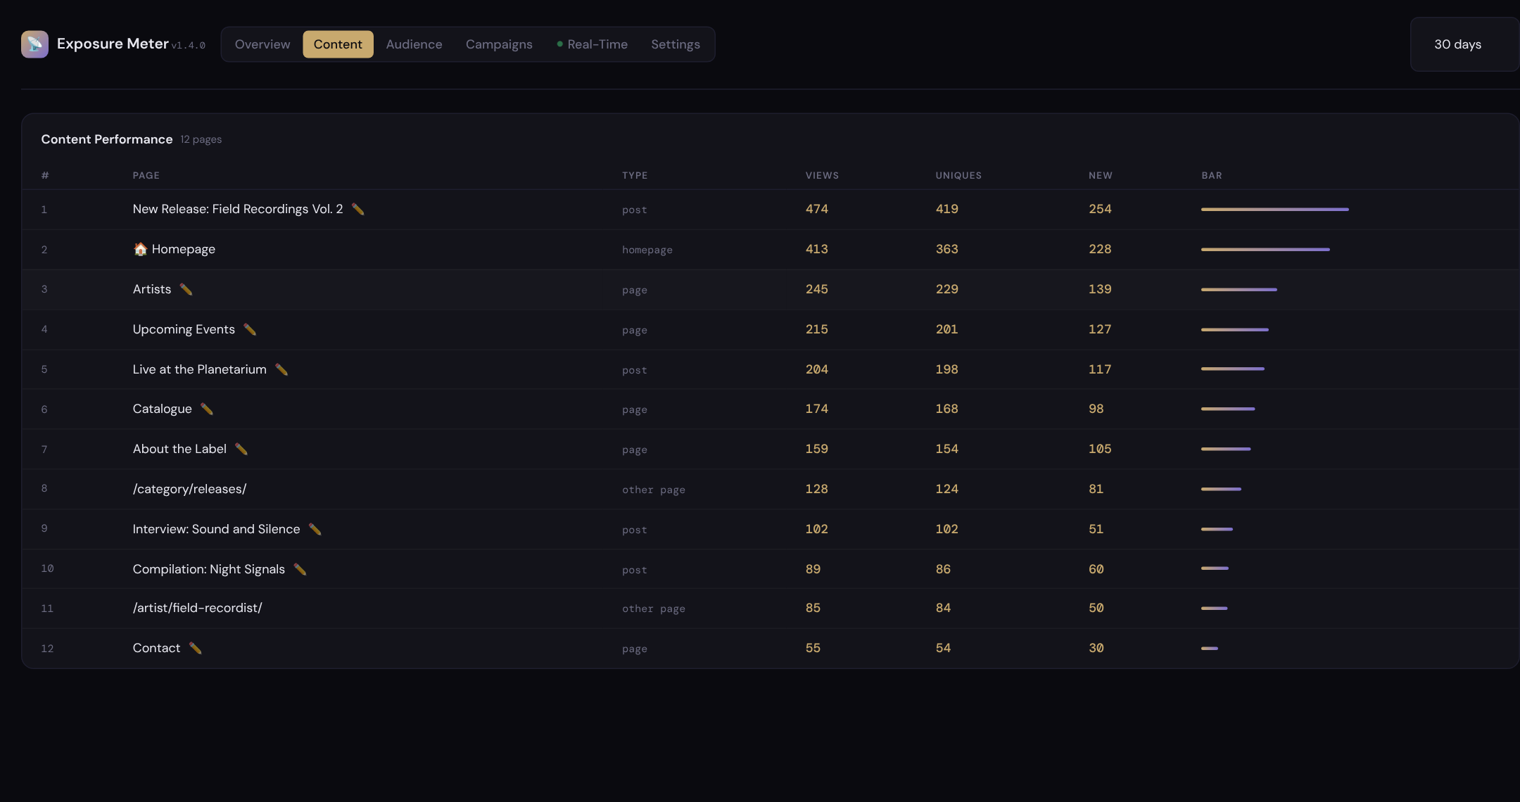Open the Campaigns tab
1520x802 pixels.
499,44
